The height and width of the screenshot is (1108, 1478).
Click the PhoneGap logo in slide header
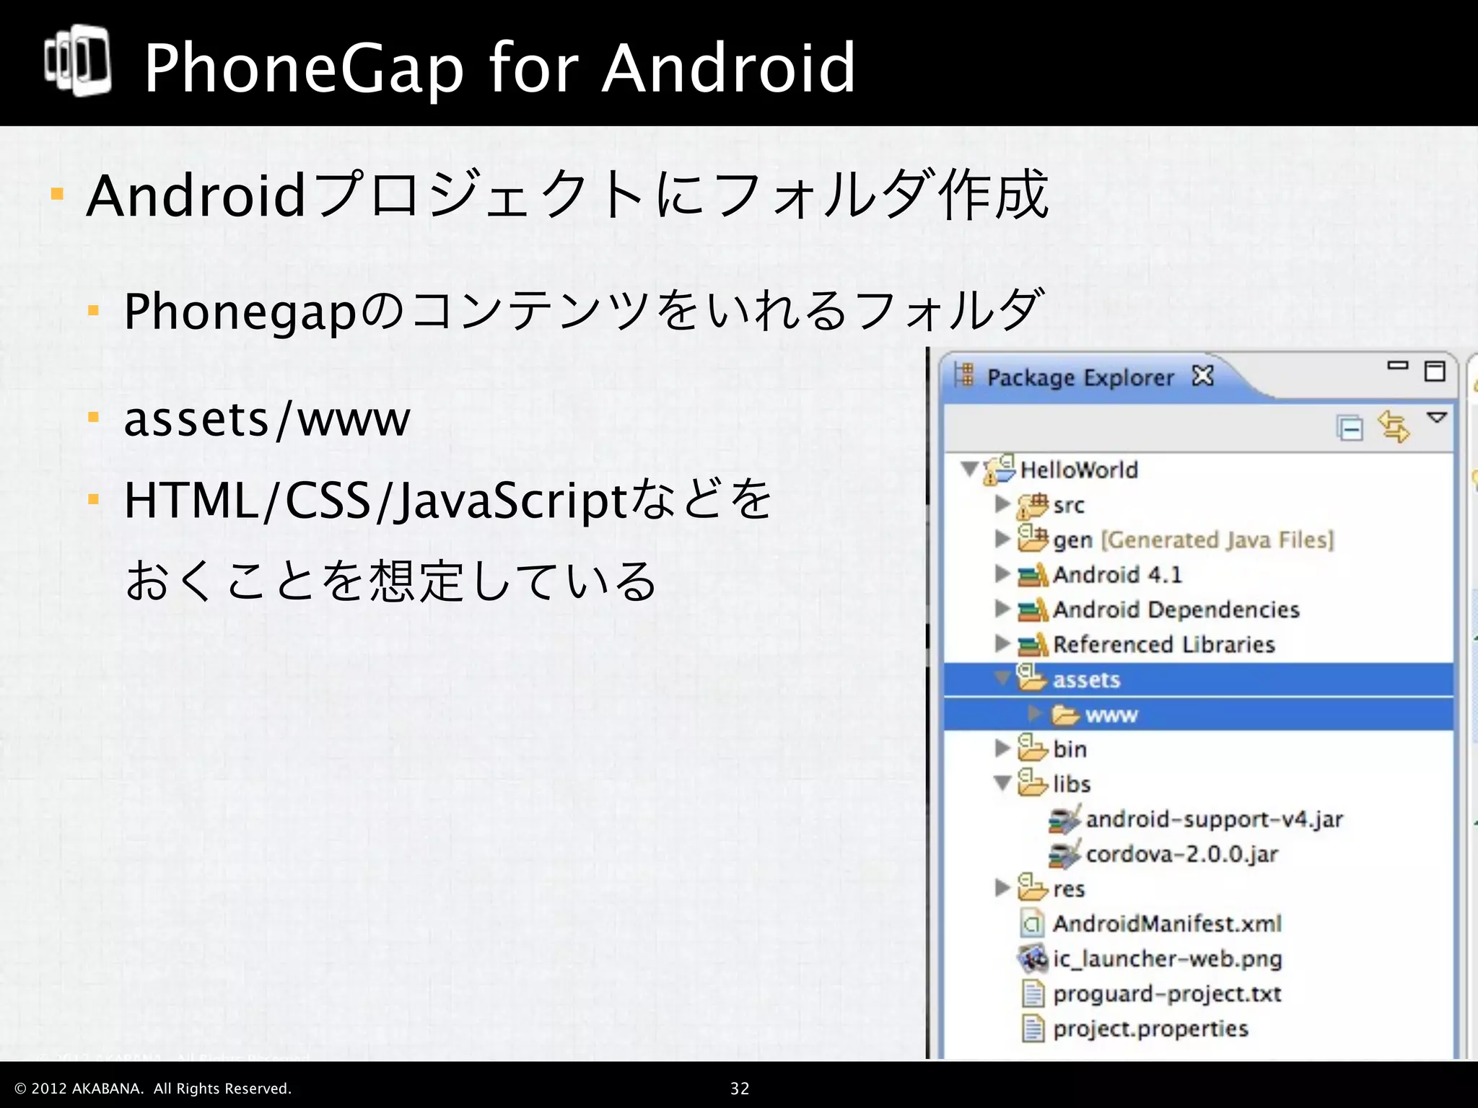[78, 61]
